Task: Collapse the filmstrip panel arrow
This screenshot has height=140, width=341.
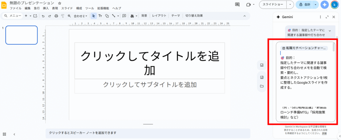Action: coord(14,134)
